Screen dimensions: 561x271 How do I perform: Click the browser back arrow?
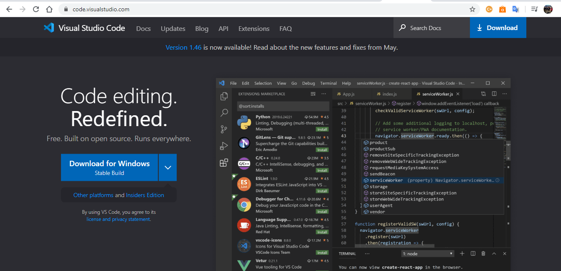click(x=9, y=9)
